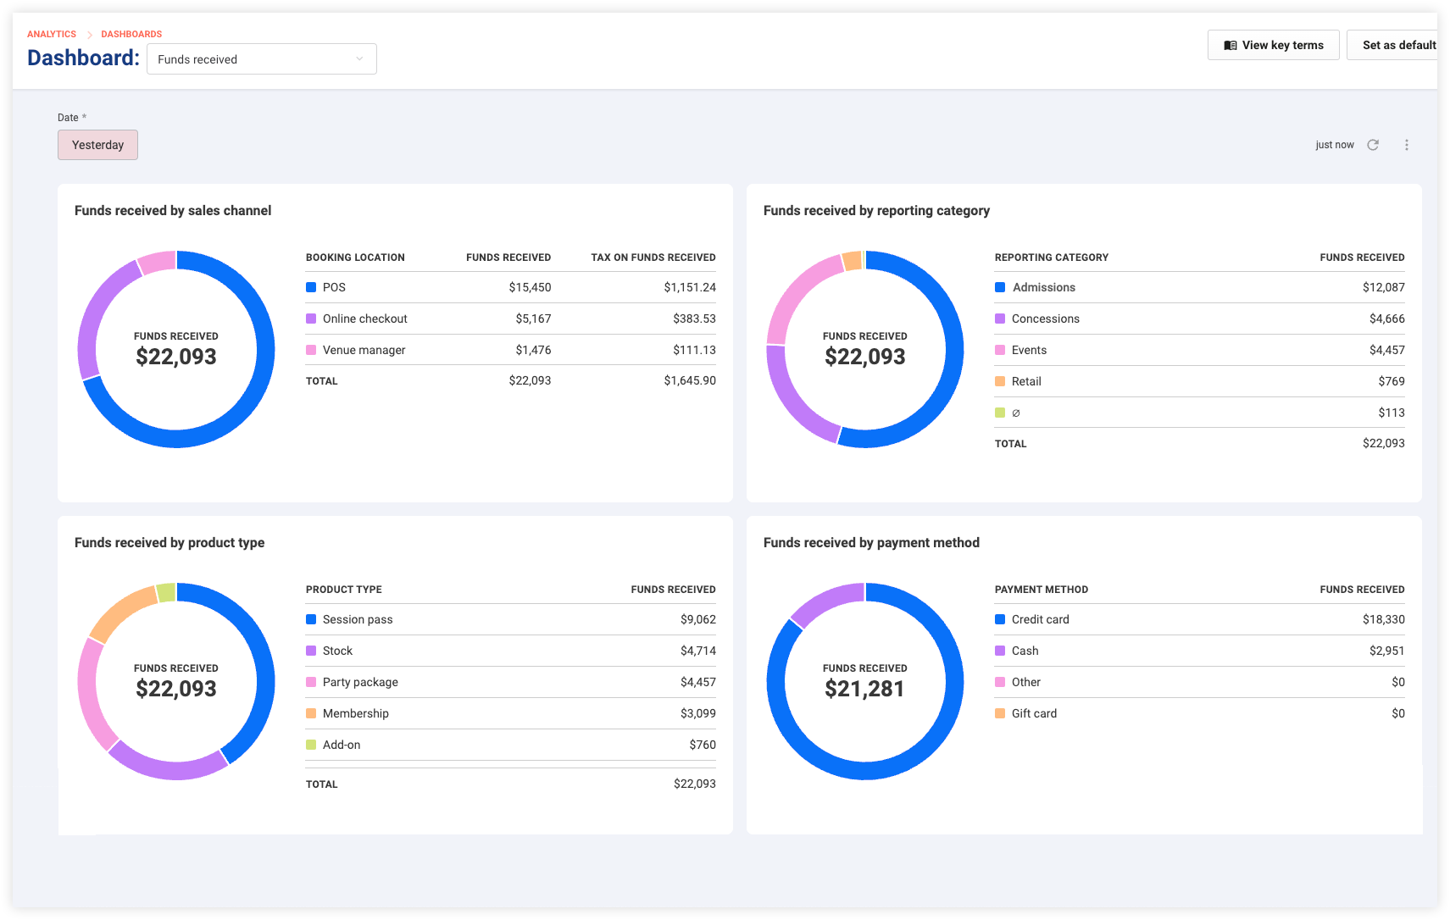The width and height of the screenshot is (1450, 920).
Task: Open the Yesterday date filter
Action: pos(97,145)
